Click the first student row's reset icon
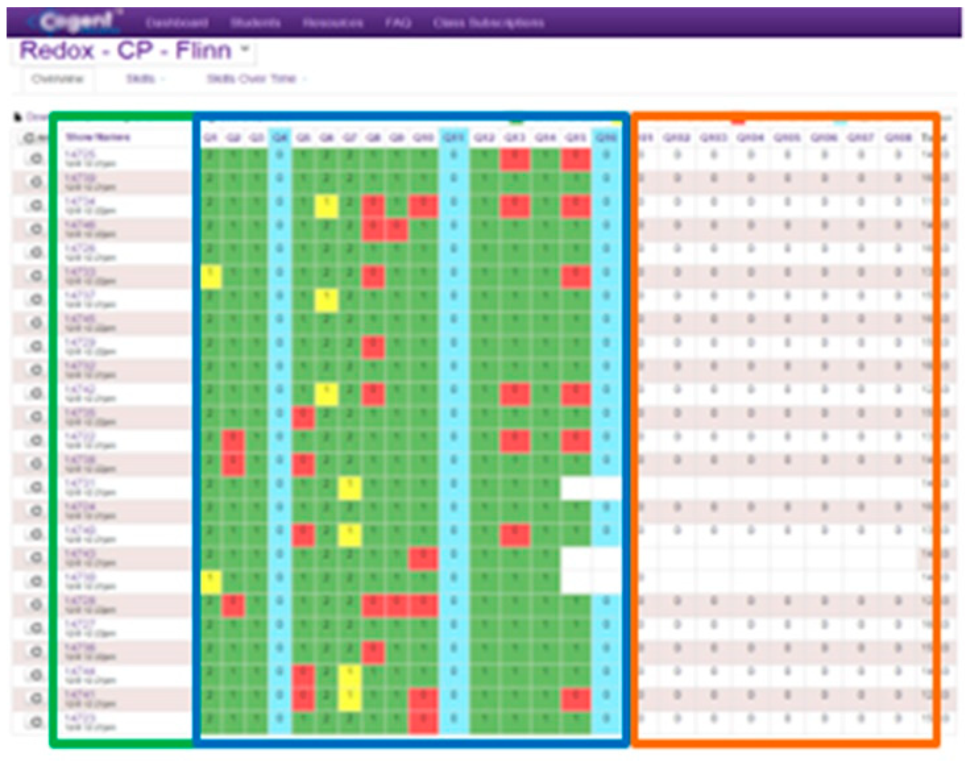The width and height of the screenshot is (968, 762). tap(37, 159)
